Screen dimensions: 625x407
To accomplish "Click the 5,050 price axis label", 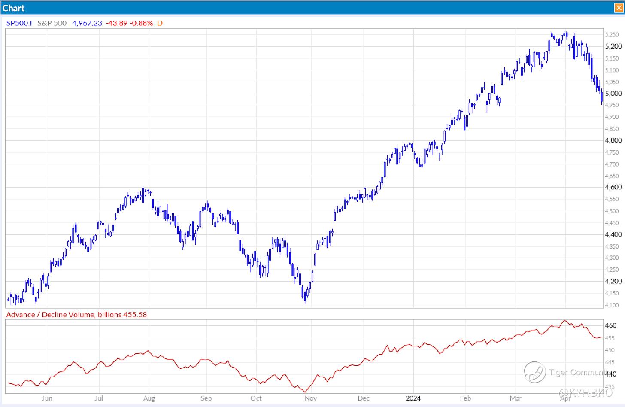I will (x=612, y=82).
